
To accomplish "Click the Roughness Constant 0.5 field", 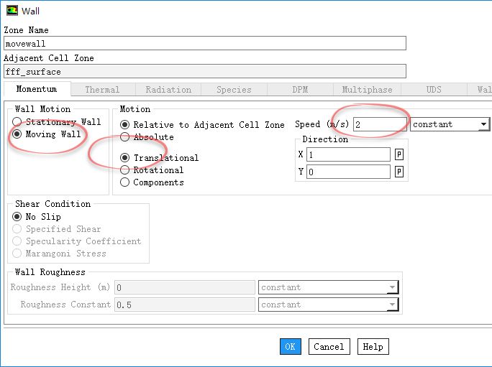I will 185,305.
